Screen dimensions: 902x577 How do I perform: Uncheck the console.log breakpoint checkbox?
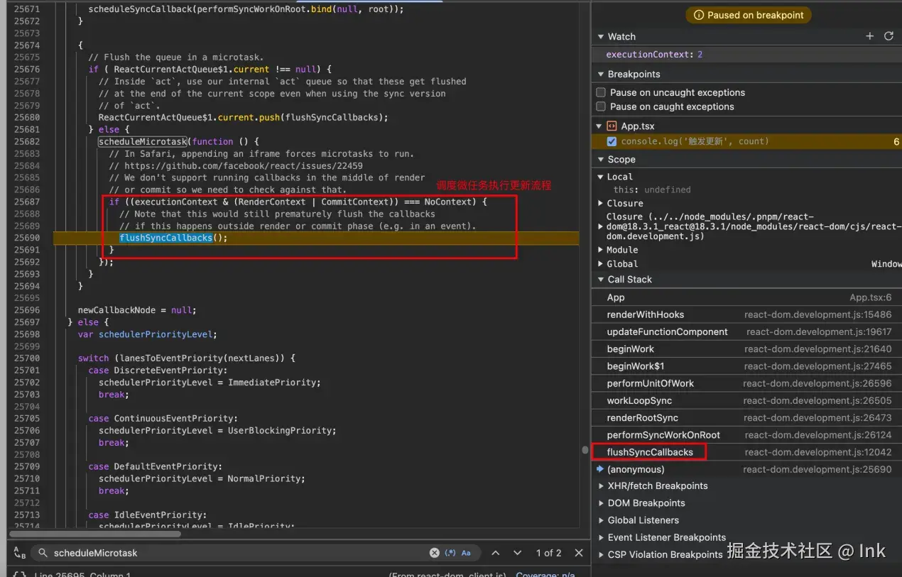(x=612, y=141)
